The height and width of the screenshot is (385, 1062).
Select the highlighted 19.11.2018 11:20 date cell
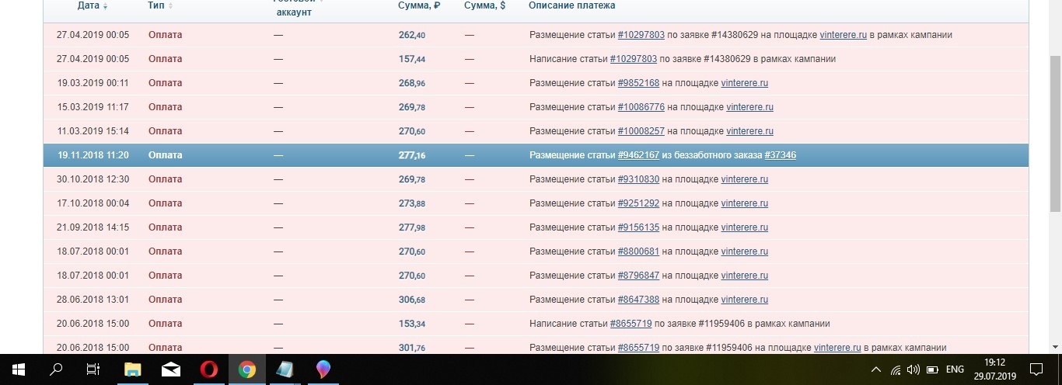click(93, 155)
